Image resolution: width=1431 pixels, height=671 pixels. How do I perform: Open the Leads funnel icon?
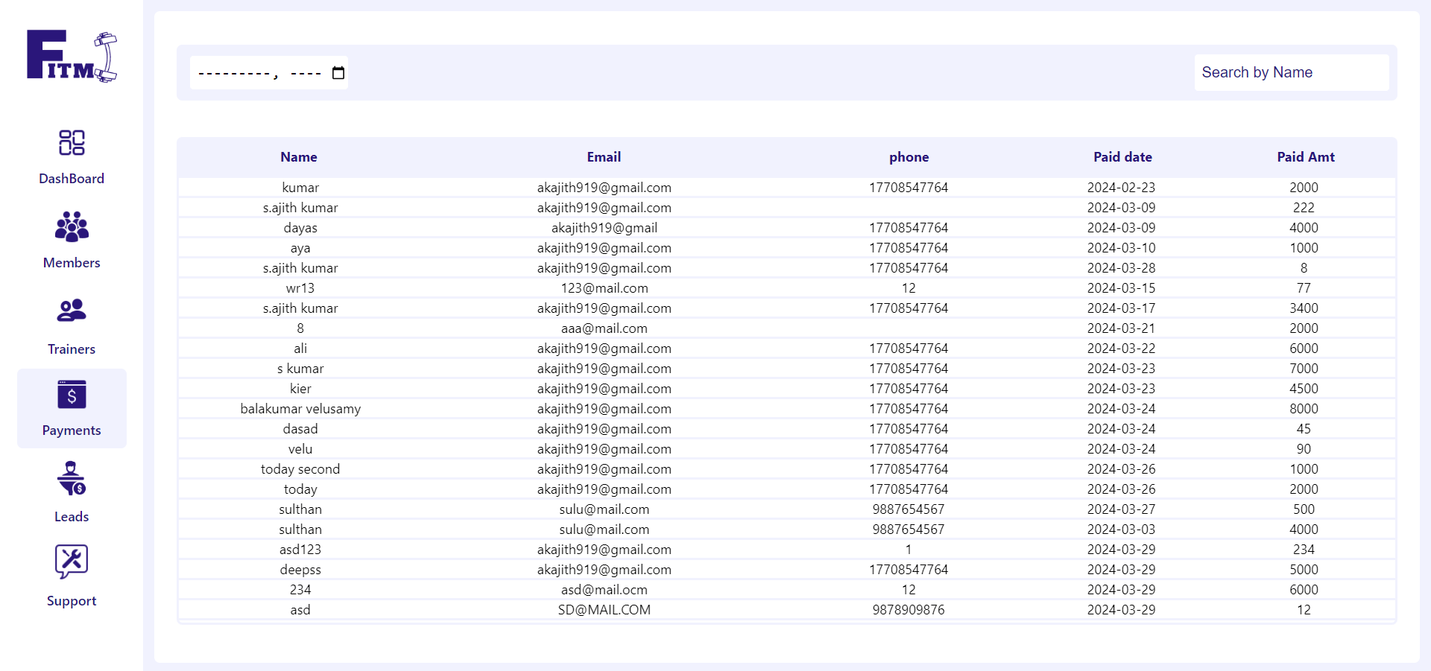pos(72,479)
